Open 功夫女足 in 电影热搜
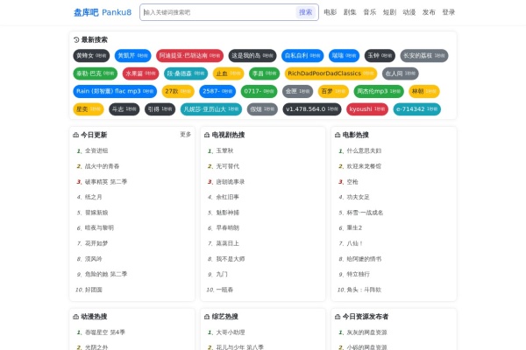This screenshot has width=526, height=350. [x=358, y=197]
